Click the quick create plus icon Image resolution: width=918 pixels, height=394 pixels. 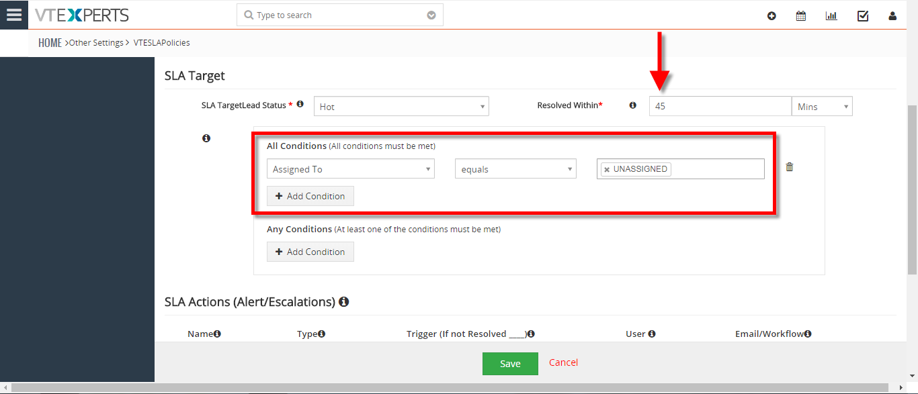tap(771, 16)
